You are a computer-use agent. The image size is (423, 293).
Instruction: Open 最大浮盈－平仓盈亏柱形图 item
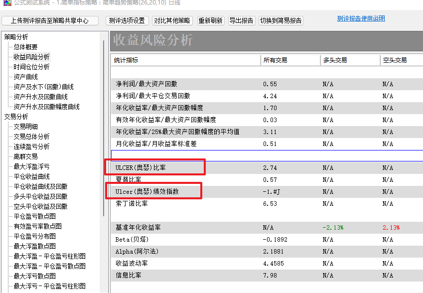[50, 256]
